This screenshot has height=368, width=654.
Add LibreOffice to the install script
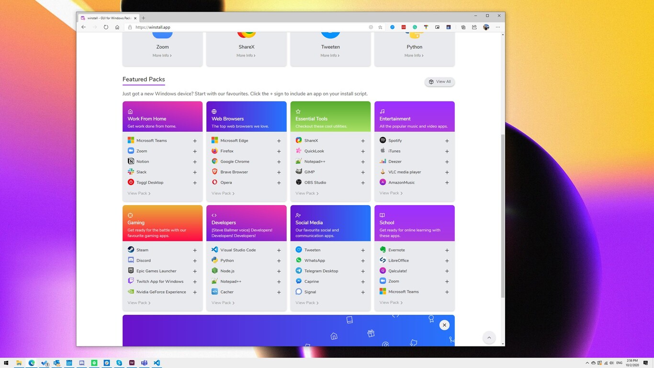coord(447,260)
